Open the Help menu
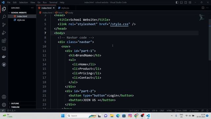Image resolution: width=211 pixels, height=119 pixels. (x=62, y=2)
